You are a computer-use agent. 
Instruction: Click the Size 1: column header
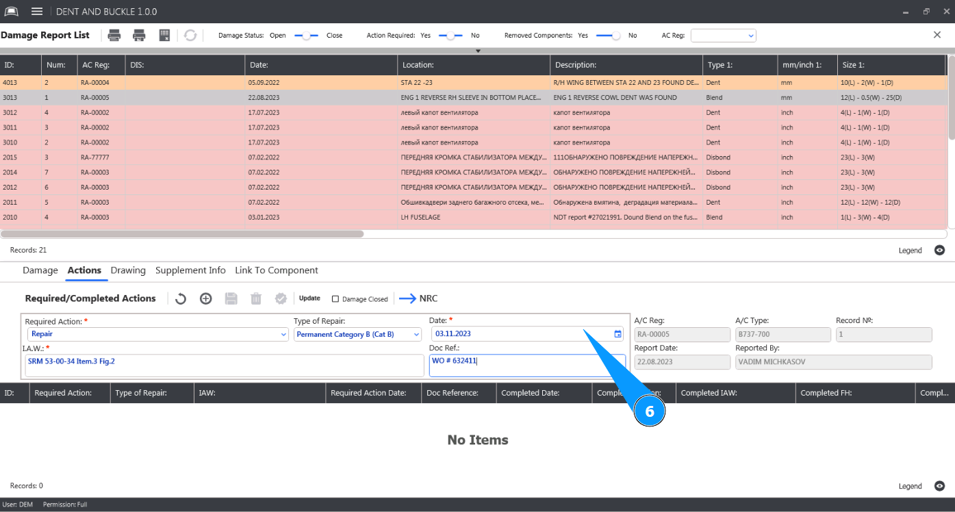892,65
